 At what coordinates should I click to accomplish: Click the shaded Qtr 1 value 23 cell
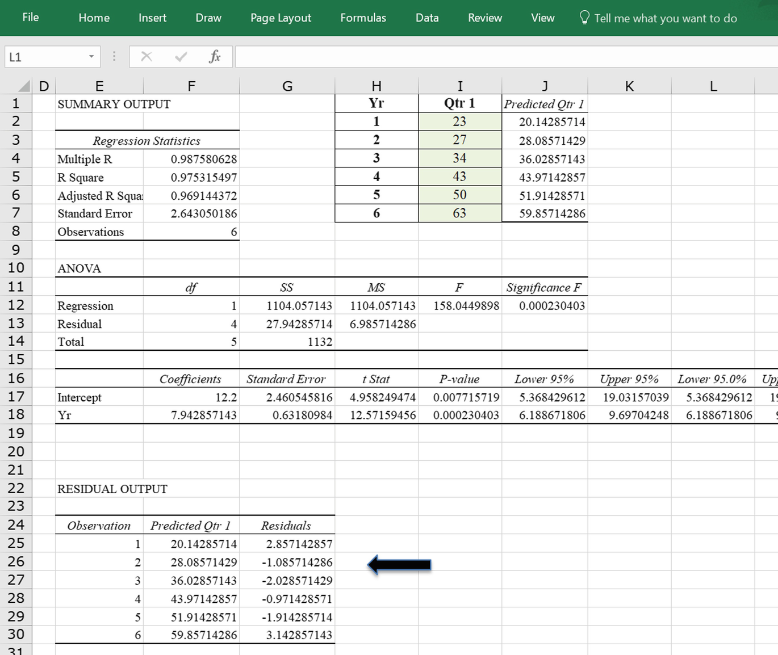click(459, 121)
